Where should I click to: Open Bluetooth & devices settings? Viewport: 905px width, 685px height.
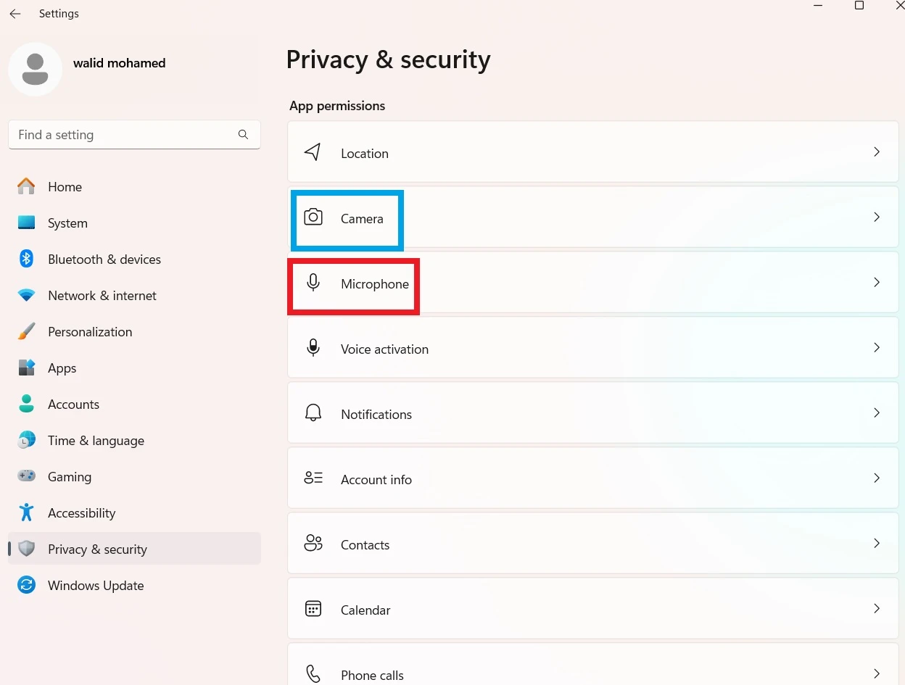[104, 260]
